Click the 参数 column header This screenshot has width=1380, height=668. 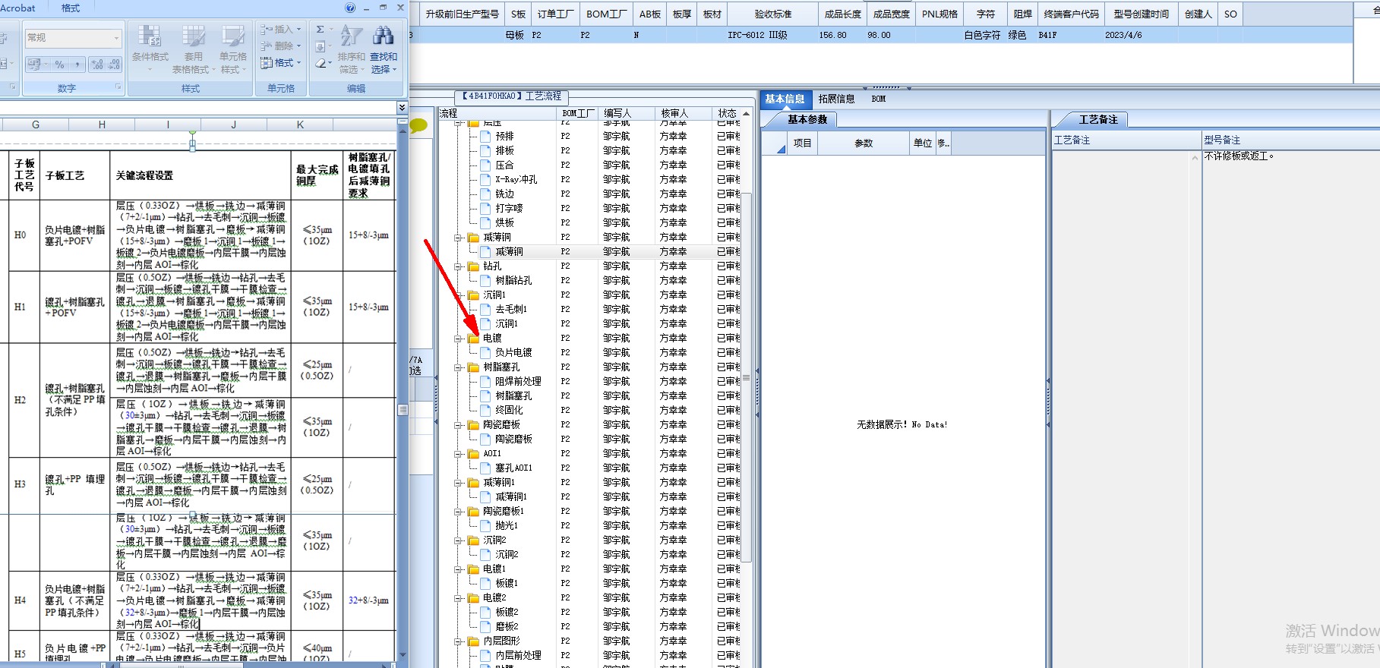tap(864, 143)
